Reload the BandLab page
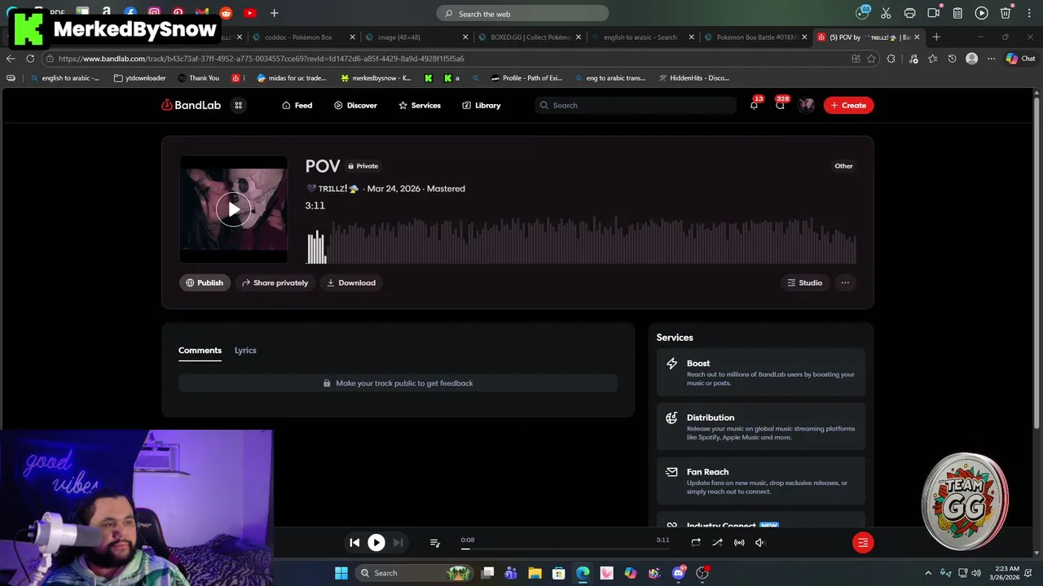Viewport: 1043px width, 586px height. tap(30, 59)
